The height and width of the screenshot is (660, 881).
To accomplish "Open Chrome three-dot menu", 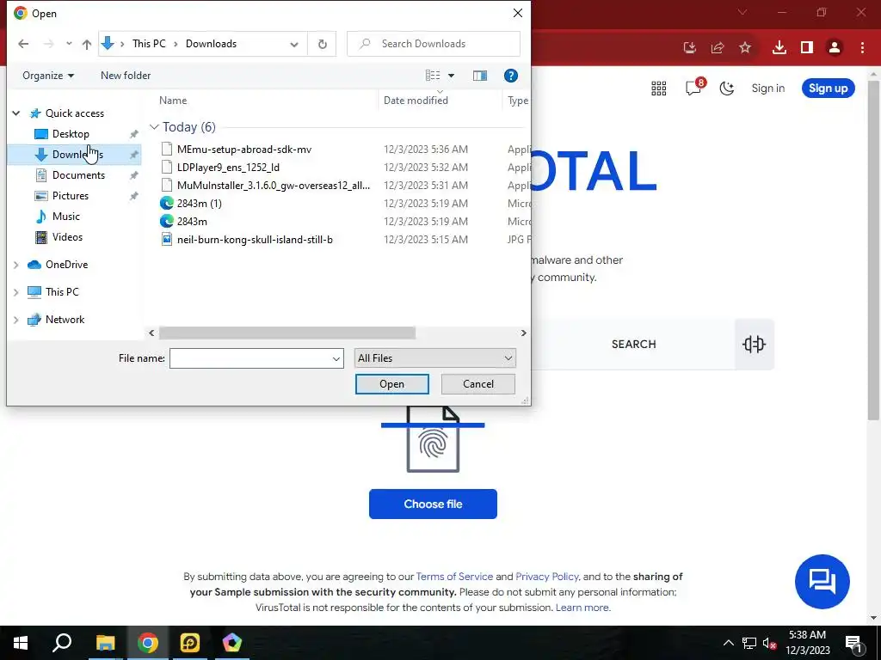I will tap(862, 48).
